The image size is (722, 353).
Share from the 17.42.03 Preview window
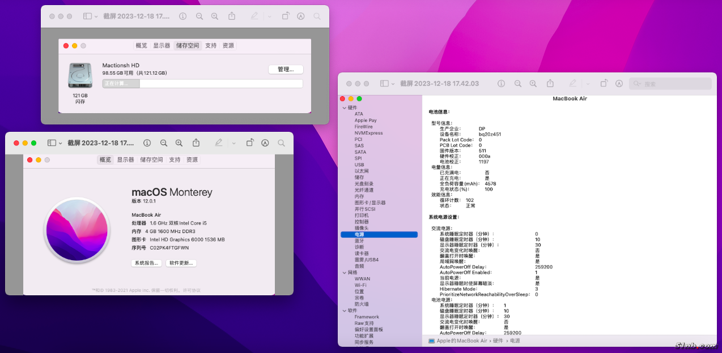coord(550,83)
